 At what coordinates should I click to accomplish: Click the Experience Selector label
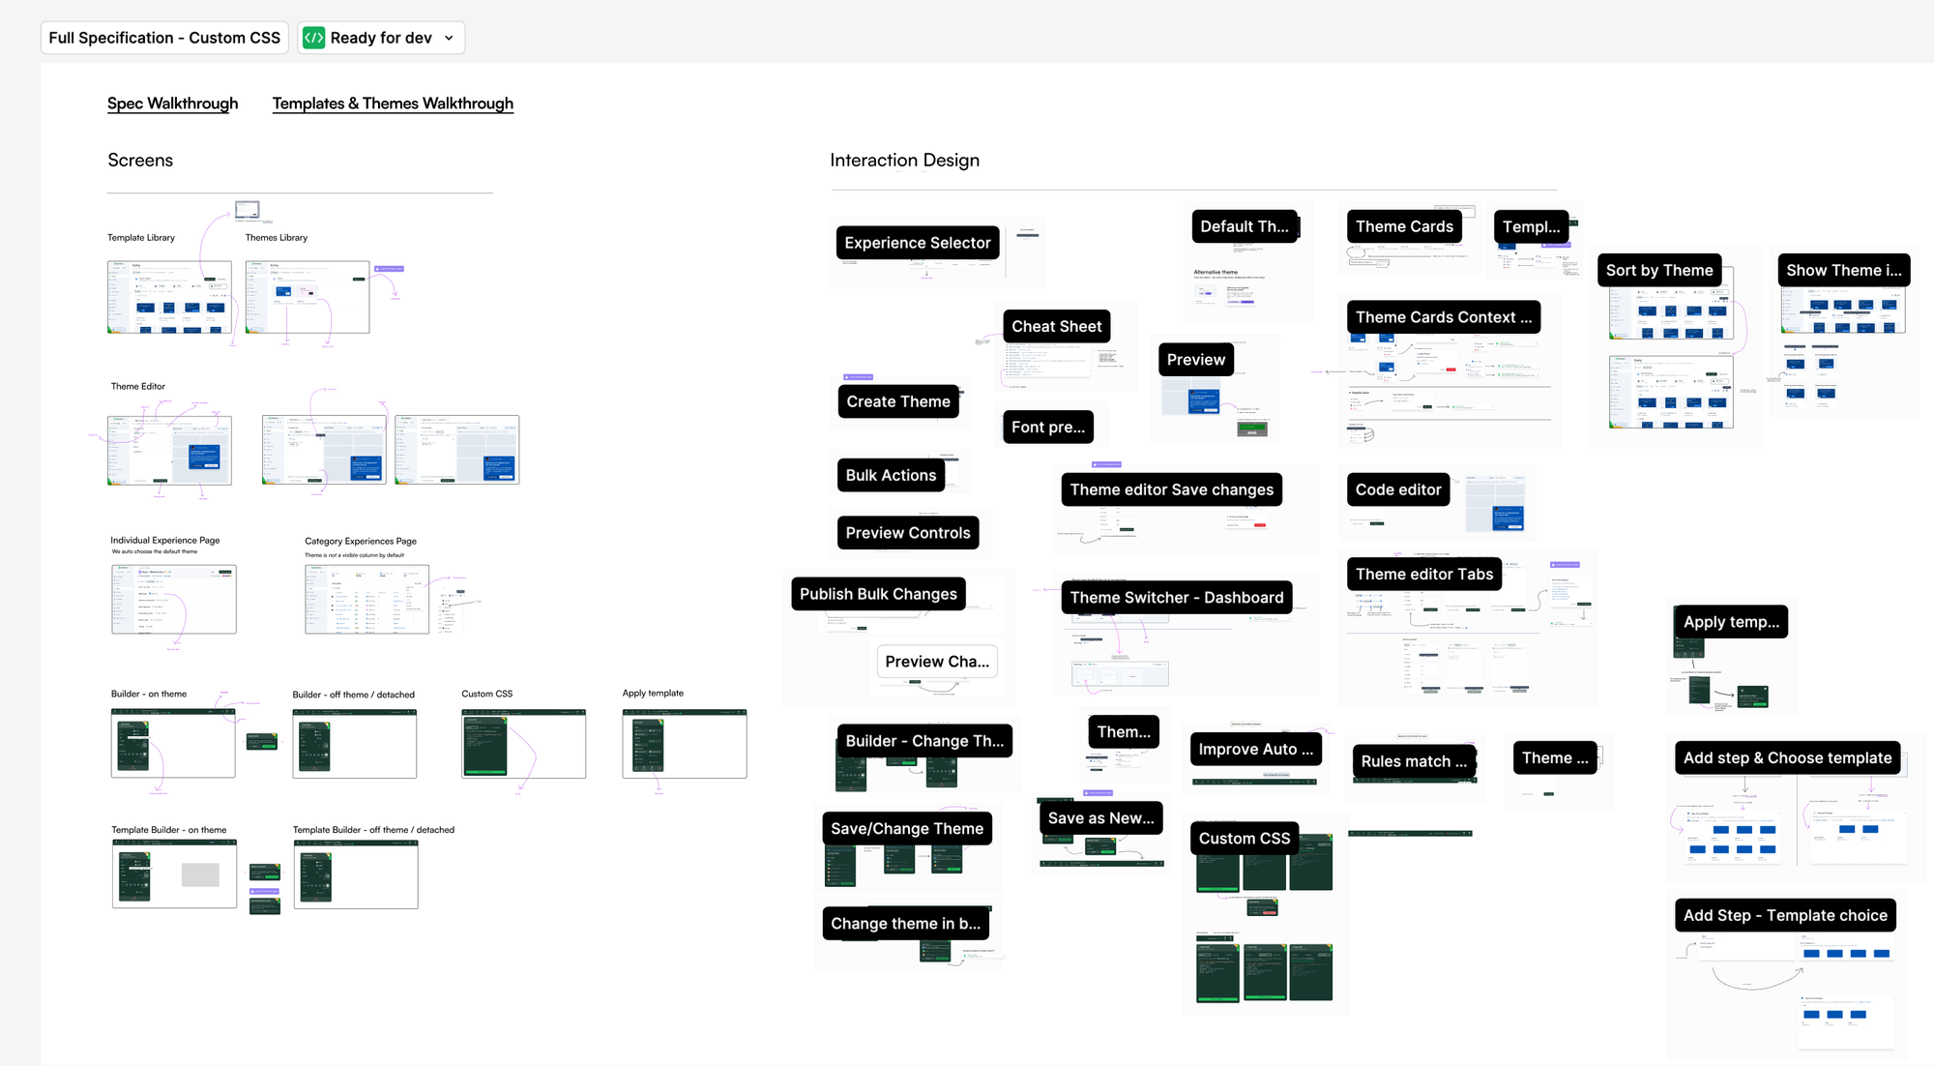point(917,243)
